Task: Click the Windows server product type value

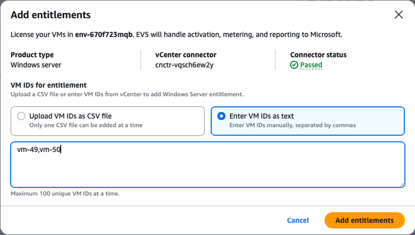Action: [36, 65]
